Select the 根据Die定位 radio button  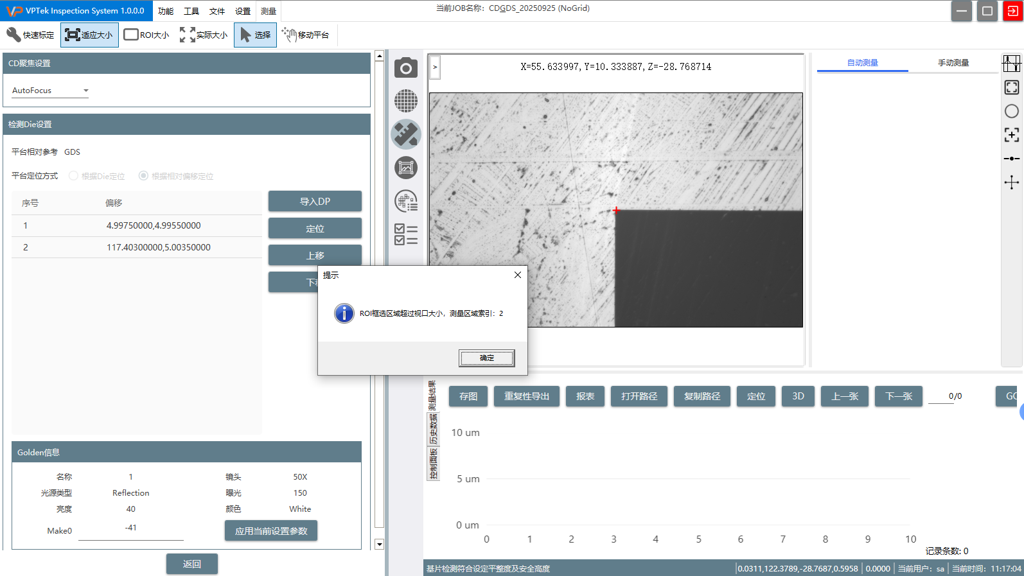(x=73, y=176)
